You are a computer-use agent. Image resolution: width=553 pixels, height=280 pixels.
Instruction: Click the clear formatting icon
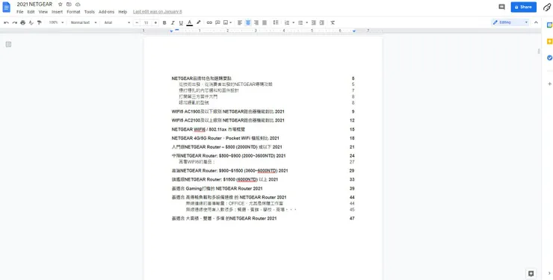point(333,22)
